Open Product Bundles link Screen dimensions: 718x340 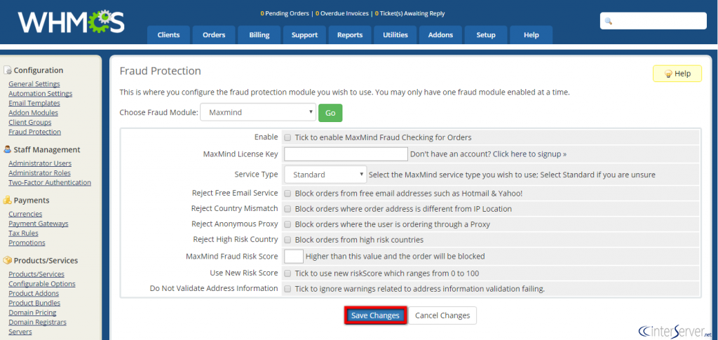[34, 303]
